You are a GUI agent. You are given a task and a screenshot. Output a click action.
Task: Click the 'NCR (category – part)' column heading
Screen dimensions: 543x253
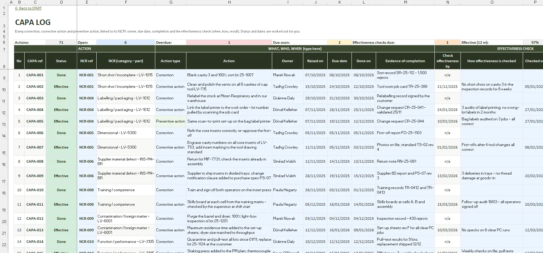click(x=126, y=61)
